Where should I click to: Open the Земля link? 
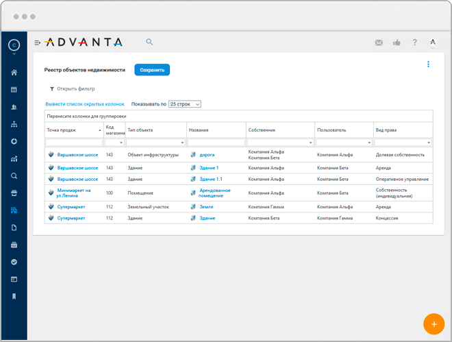point(206,207)
